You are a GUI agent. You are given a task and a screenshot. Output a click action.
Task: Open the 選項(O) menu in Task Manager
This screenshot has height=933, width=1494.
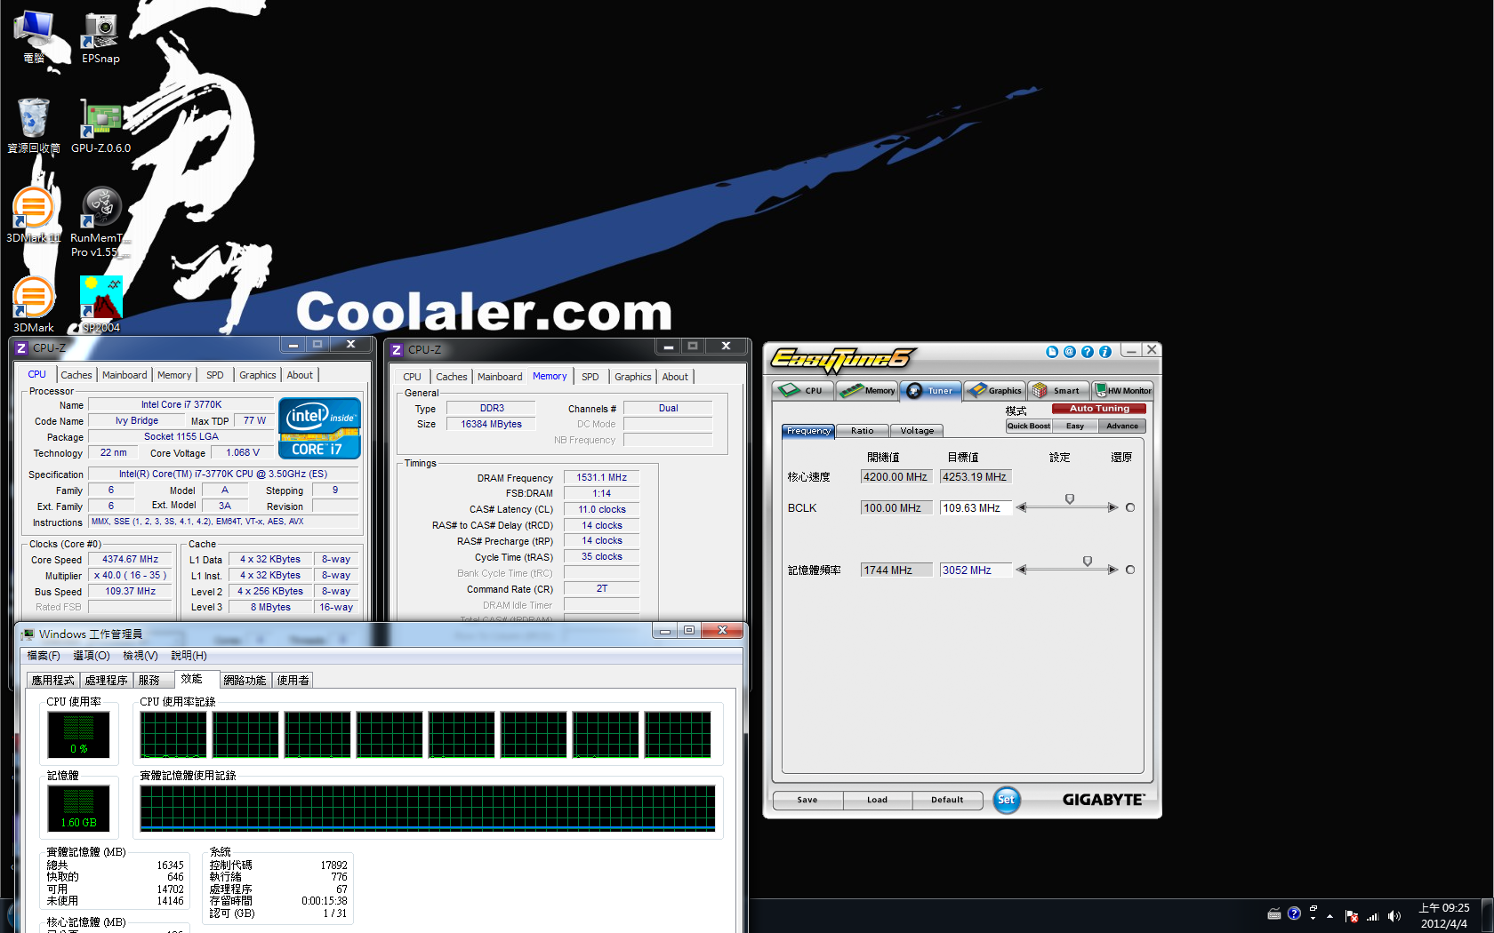pos(92,656)
